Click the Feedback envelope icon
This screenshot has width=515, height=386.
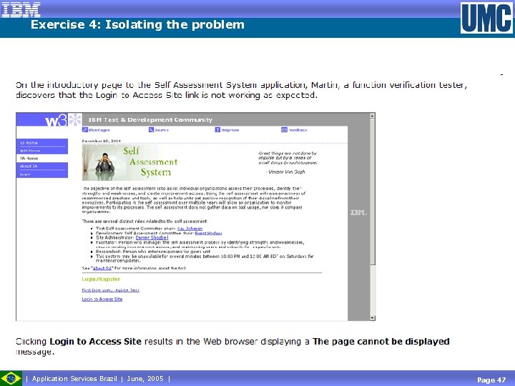tap(284, 129)
